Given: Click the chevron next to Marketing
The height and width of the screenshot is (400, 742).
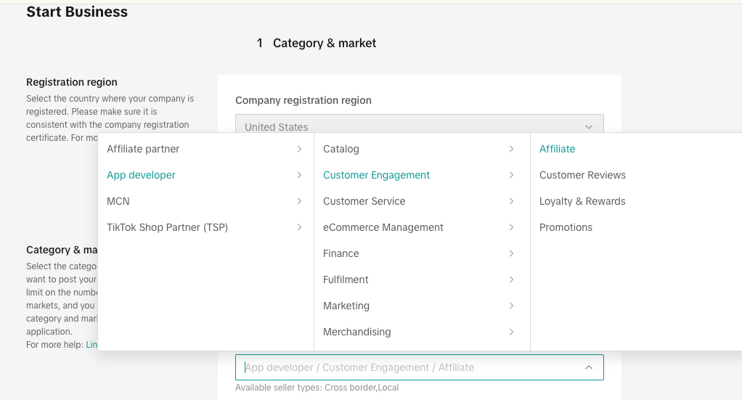Looking at the screenshot, I should pos(511,306).
